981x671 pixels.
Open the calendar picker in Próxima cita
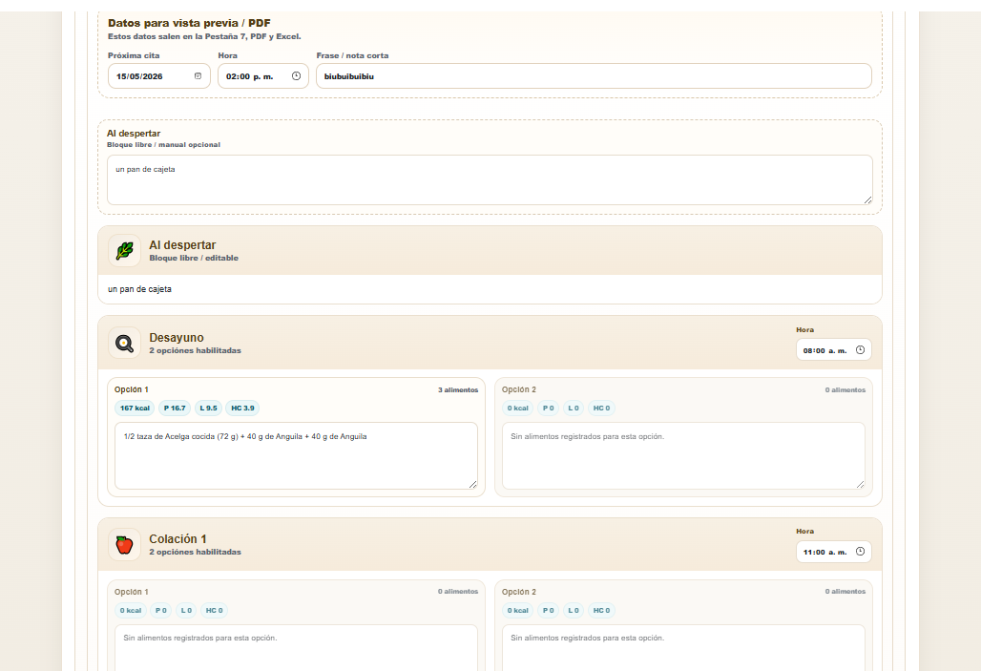tap(198, 75)
